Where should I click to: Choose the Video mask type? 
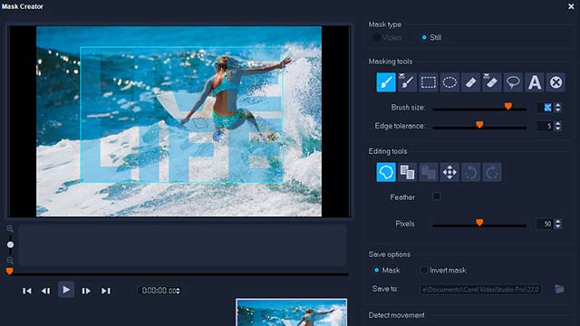click(376, 37)
